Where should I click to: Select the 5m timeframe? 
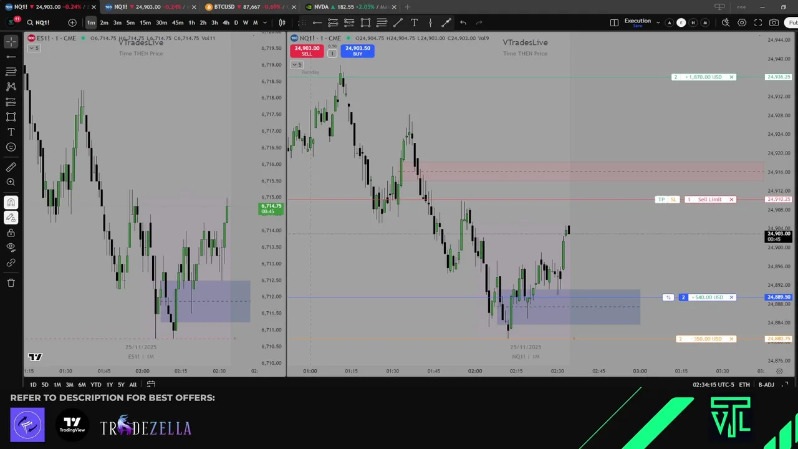pos(130,22)
